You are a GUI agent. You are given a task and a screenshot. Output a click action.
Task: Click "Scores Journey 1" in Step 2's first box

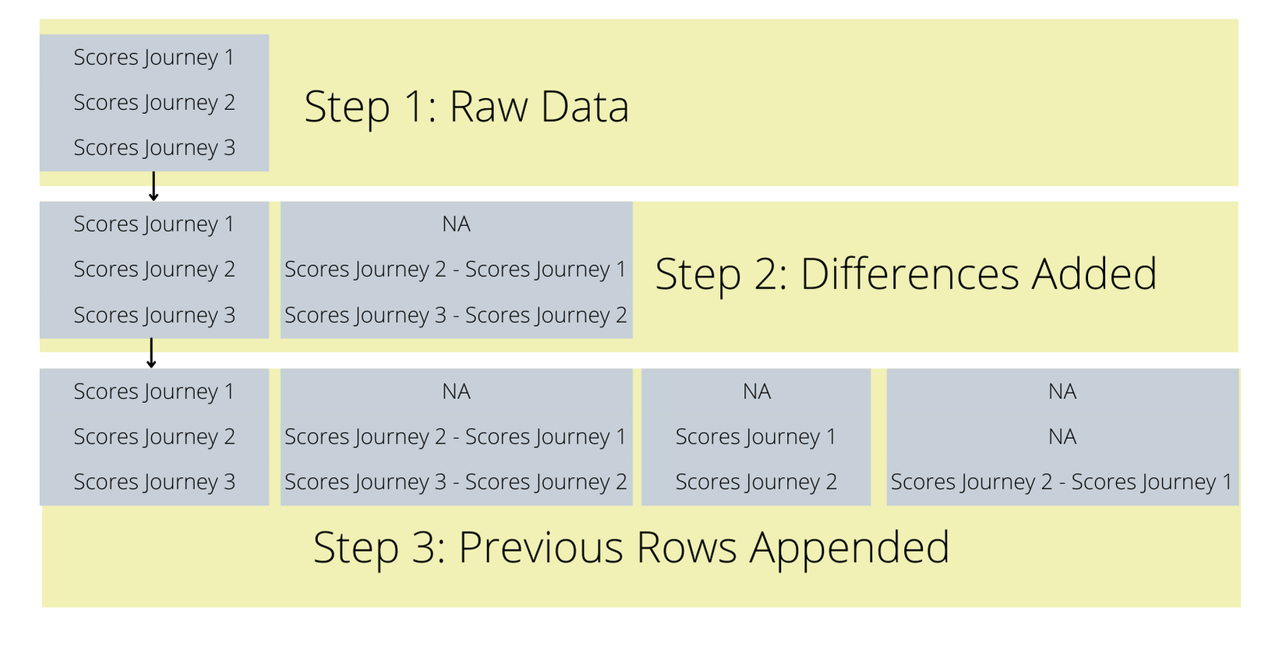154,224
